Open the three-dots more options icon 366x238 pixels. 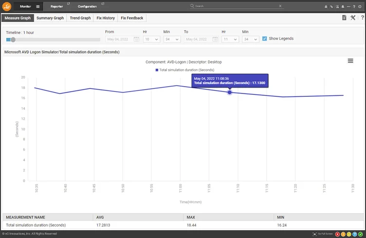pos(348,6)
